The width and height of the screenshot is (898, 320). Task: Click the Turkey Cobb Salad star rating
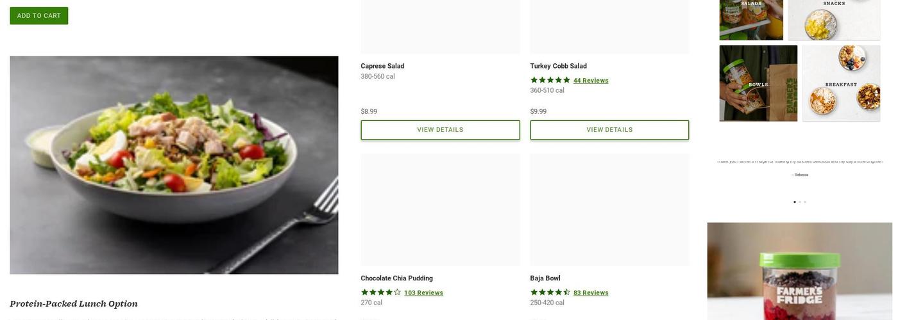[550, 80]
